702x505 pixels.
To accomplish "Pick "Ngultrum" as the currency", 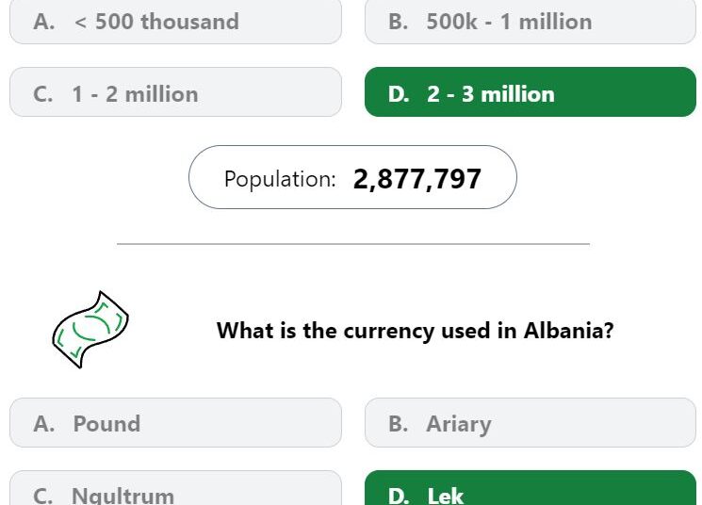I will tap(175, 492).
